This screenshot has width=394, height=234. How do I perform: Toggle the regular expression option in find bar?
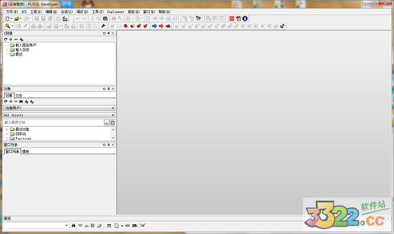(142, 226)
